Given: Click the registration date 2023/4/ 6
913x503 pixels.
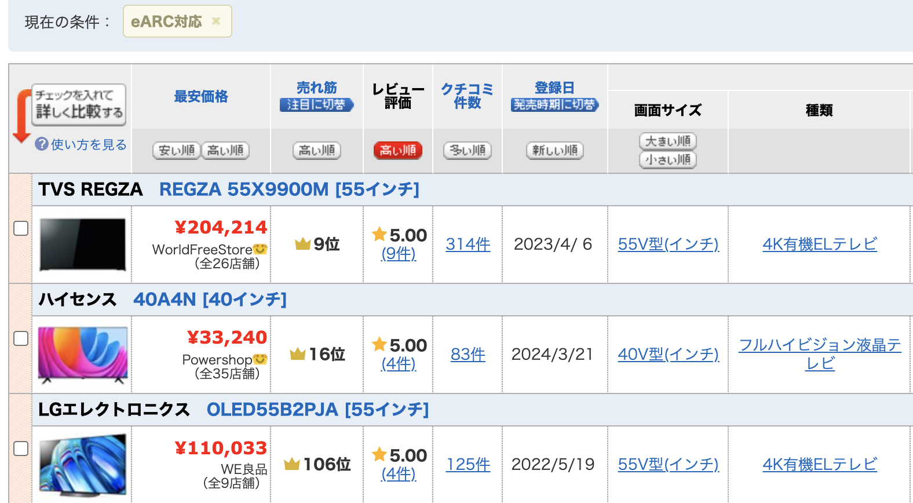Looking at the screenshot, I should [x=553, y=244].
